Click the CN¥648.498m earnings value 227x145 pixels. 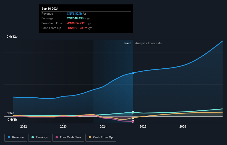point(76,18)
